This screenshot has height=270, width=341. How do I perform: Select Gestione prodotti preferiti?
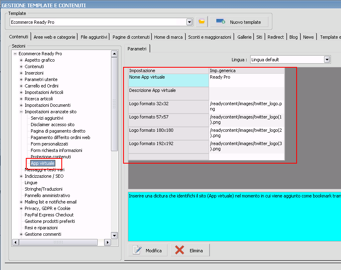(50, 221)
